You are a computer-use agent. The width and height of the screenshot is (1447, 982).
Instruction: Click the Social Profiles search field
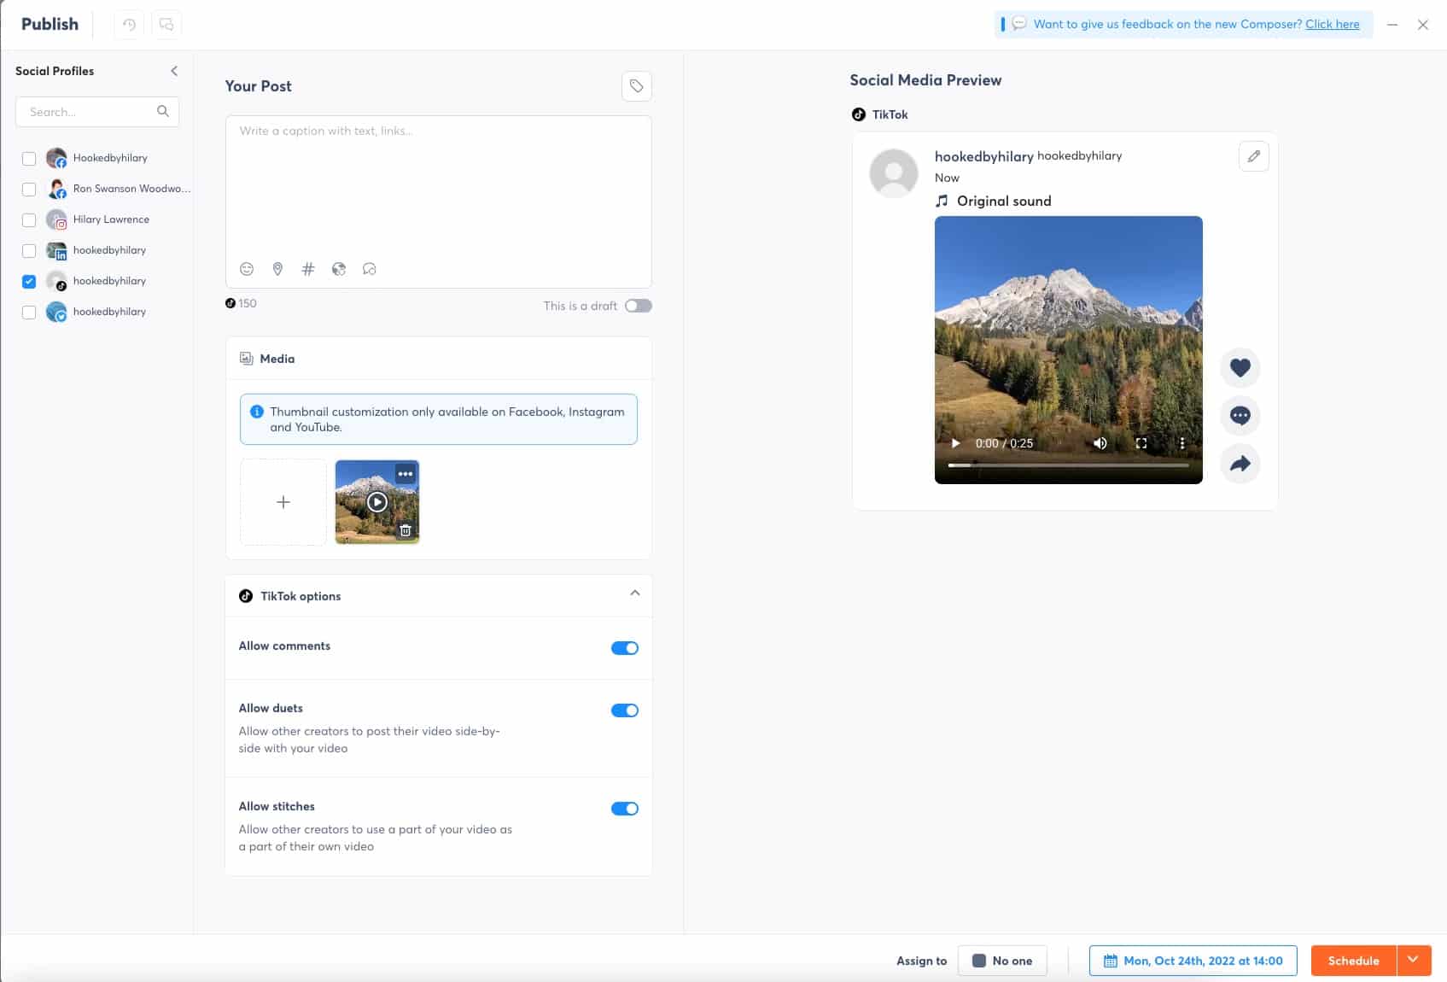(x=97, y=112)
